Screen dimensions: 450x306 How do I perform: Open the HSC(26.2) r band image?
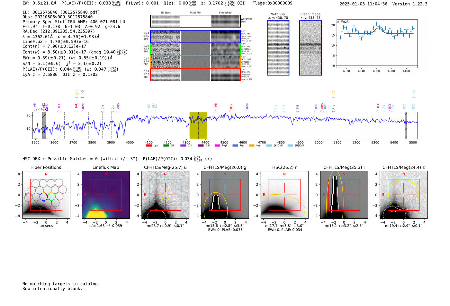click(284, 195)
